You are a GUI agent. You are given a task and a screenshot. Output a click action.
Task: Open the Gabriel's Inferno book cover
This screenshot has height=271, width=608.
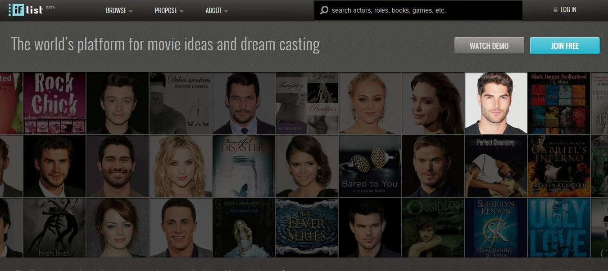pos(559,166)
